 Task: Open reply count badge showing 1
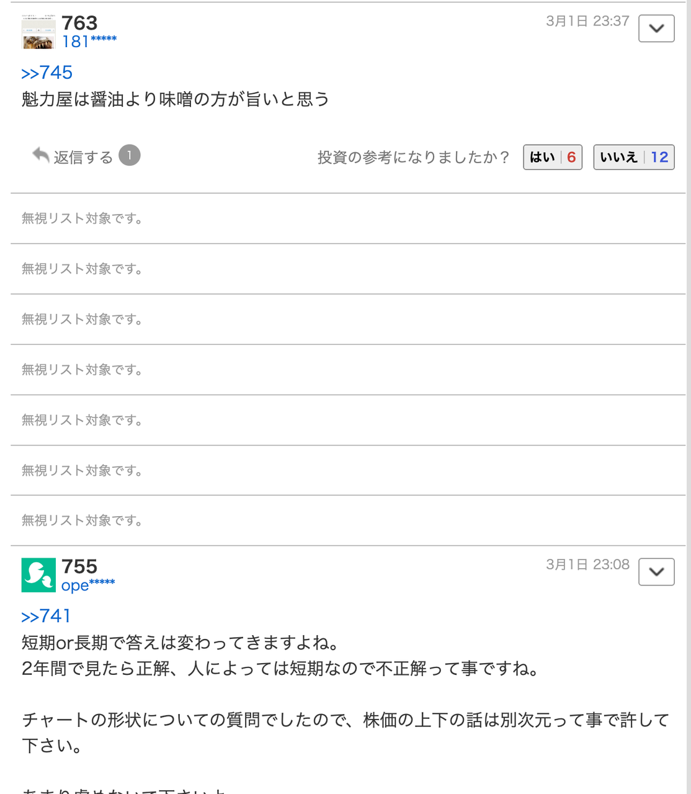(x=129, y=155)
